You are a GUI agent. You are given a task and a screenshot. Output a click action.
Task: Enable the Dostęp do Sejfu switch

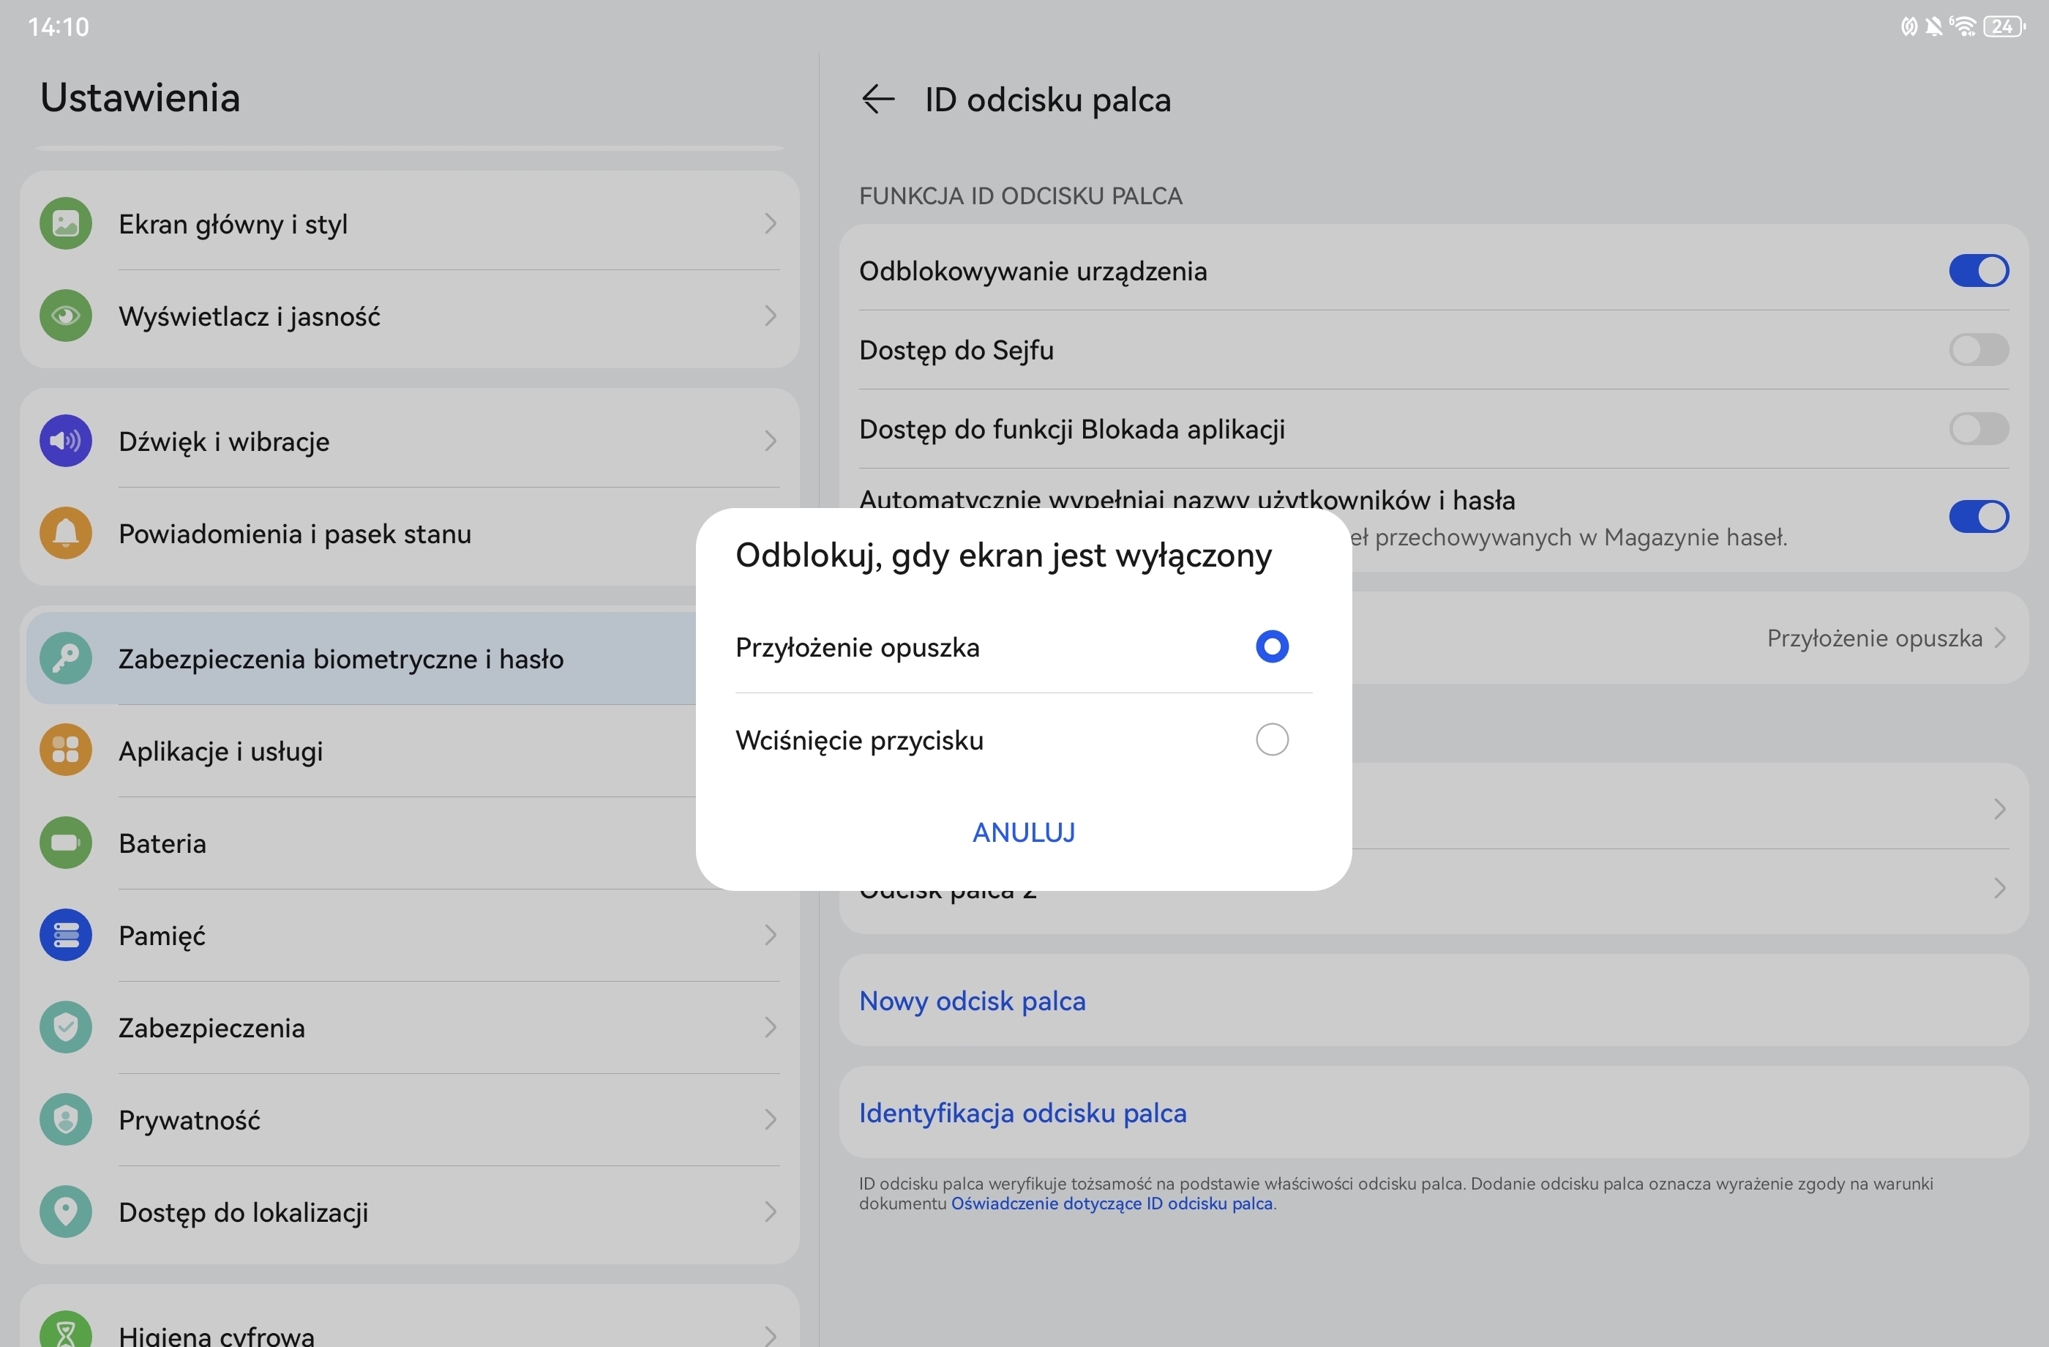(1979, 350)
